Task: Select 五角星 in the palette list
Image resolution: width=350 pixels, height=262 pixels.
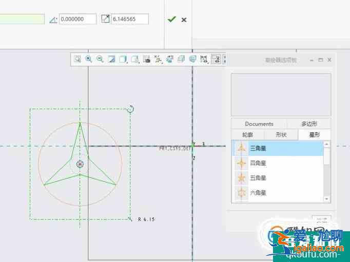Action: [278, 178]
